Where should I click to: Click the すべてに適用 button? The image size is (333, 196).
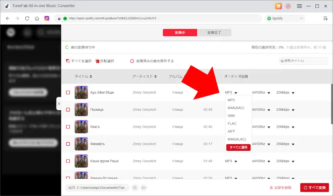[238, 147]
